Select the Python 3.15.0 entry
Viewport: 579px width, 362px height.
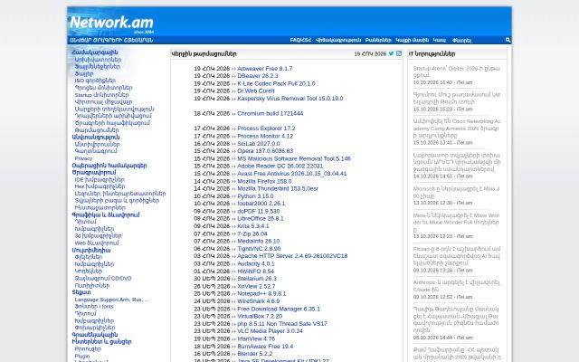click(x=255, y=195)
